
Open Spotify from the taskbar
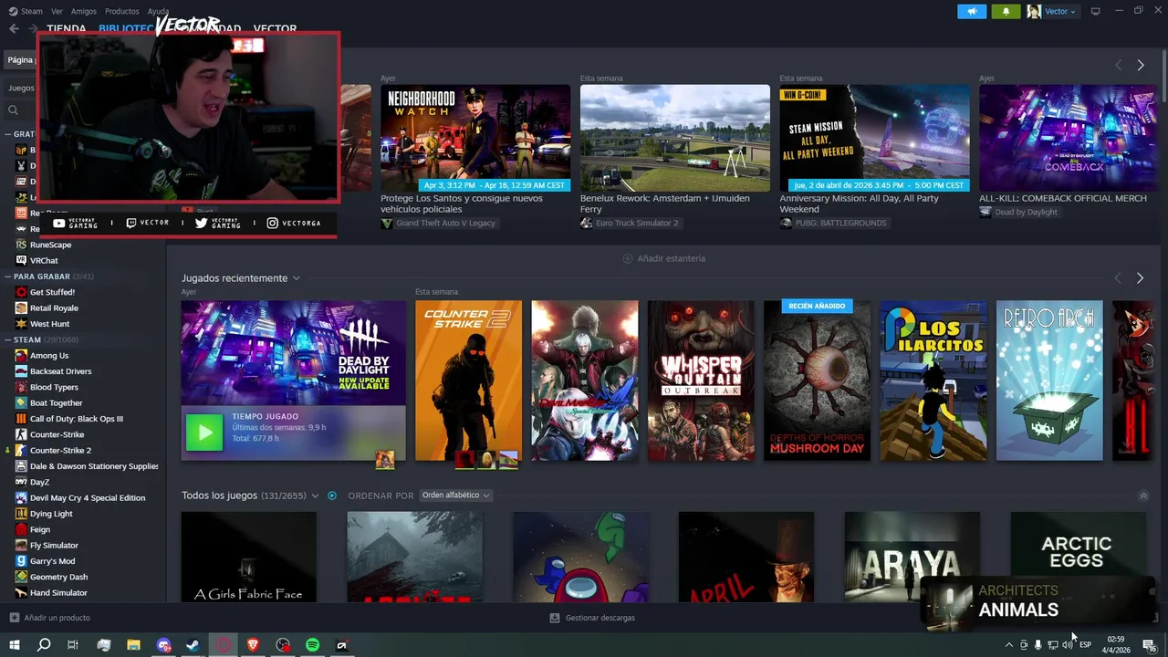click(312, 645)
